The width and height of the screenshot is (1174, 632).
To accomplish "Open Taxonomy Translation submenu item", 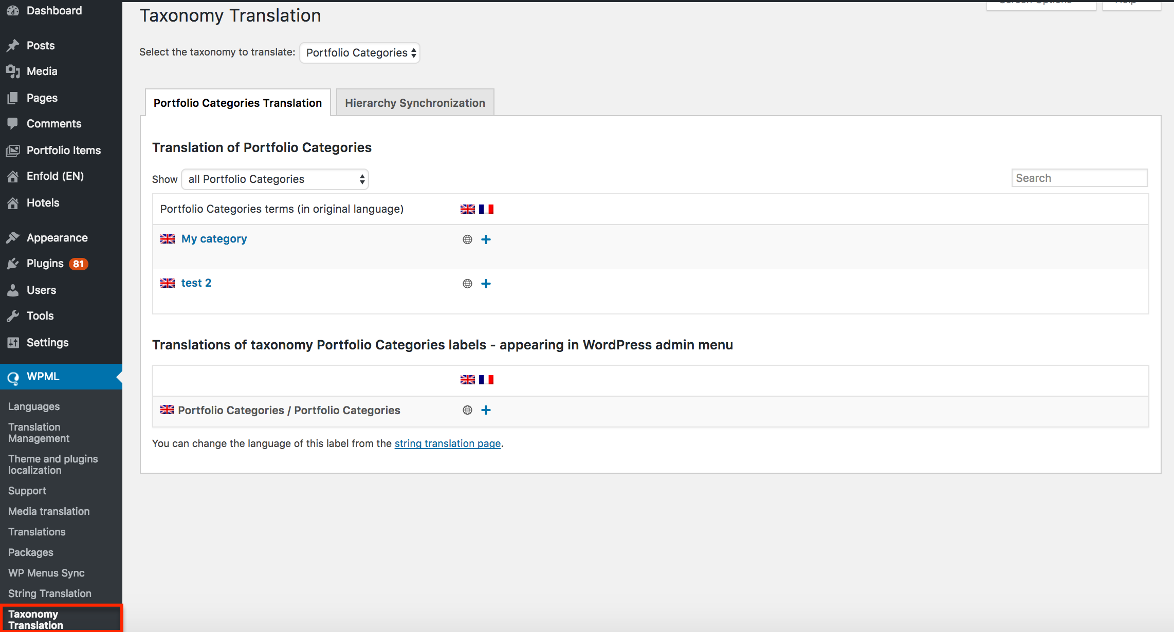I will (35, 619).
